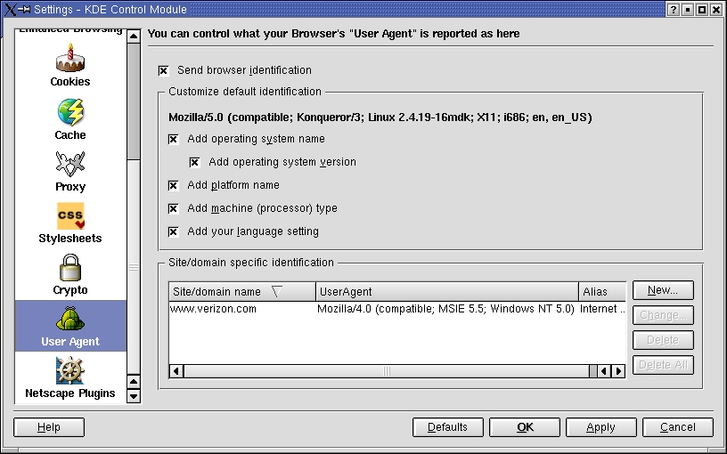The height and width of the screenshot is (454, 727).
Task: Click the New... button
Action: 663,290
